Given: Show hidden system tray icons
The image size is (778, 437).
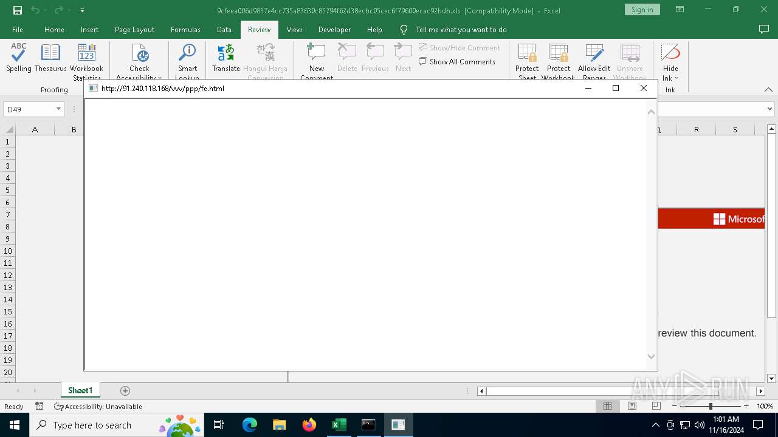Looking at the screenshot, I should pyautogui.click(x=655, y=425).
